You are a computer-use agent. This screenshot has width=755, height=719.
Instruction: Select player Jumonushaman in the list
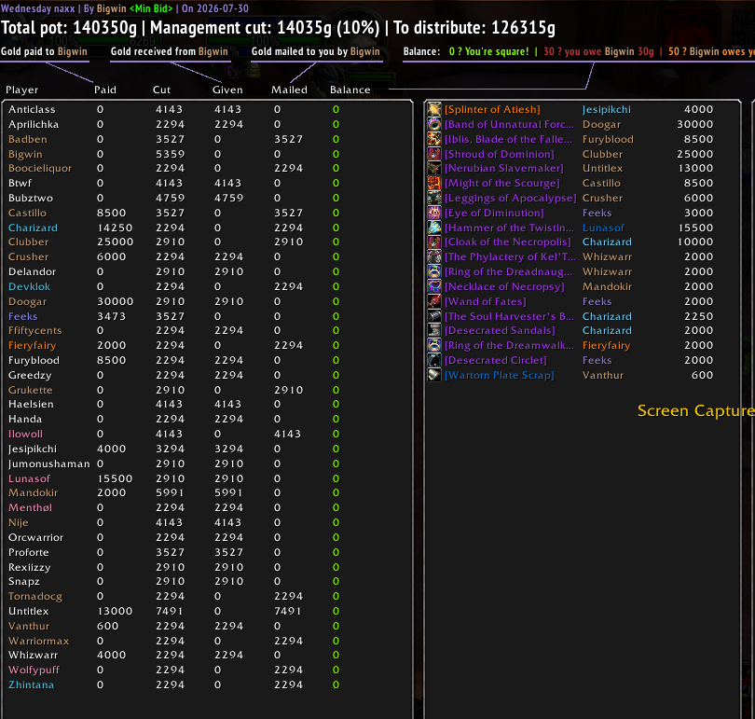tap(49, 463)
